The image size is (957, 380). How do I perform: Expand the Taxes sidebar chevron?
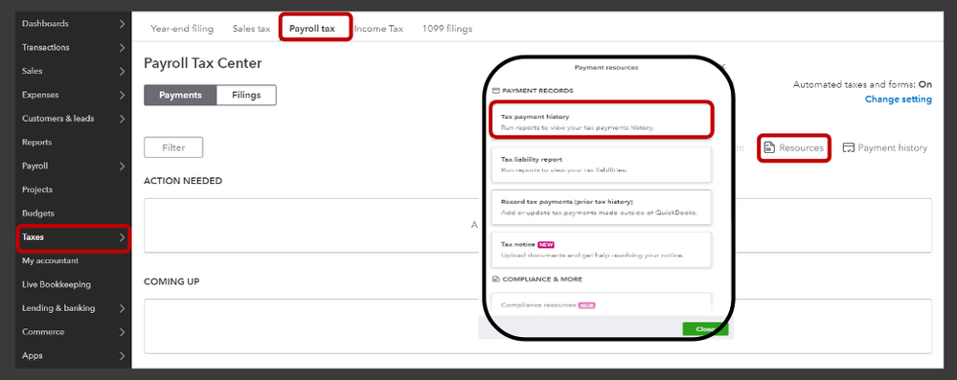(x=122, y=237)
